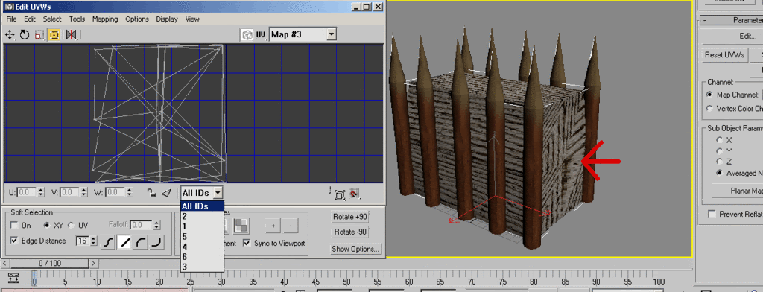Check the Prevent Reflattening checkbox
The width and height of the screenshot is (763, 292).
point(712,214)
